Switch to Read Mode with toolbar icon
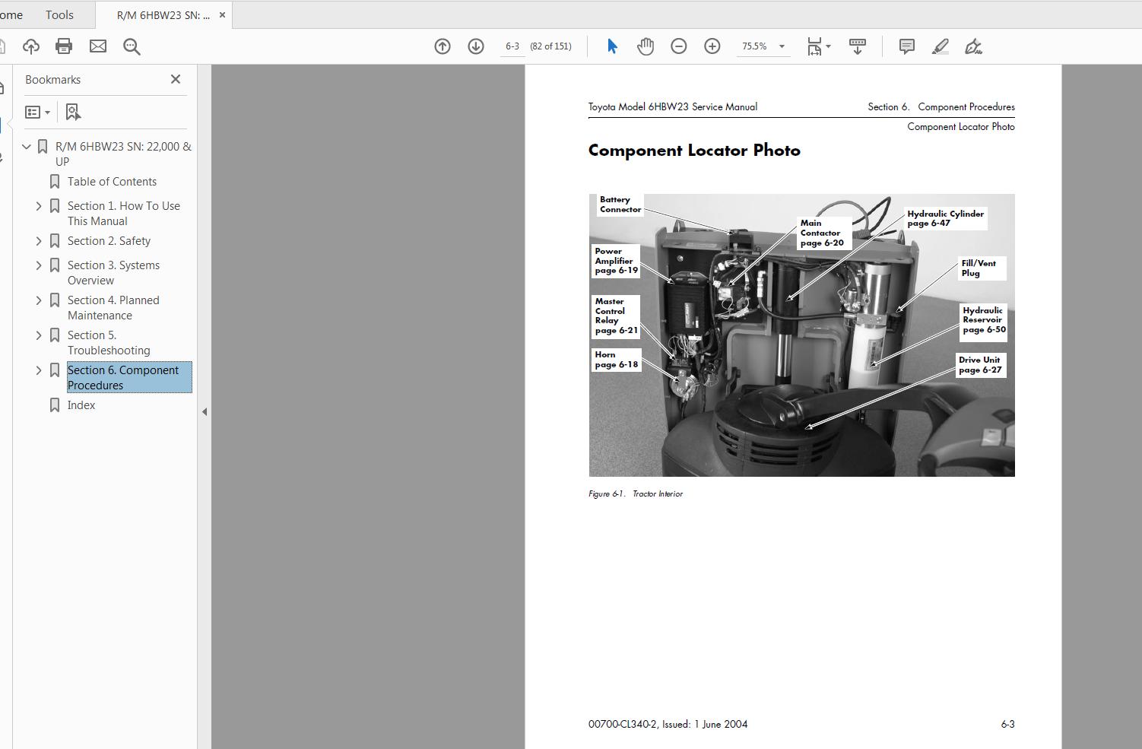This screenshot has height=749, width=1142. coord(858,46)
